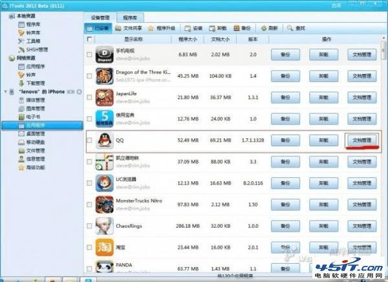The image size is (388, 282).
Task: Open 电子书 ebooks section
Action: click(29, 116)
